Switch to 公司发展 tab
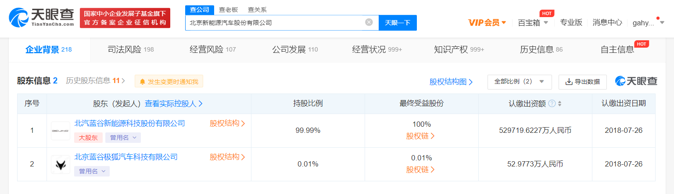 click(x=295, y=50)
